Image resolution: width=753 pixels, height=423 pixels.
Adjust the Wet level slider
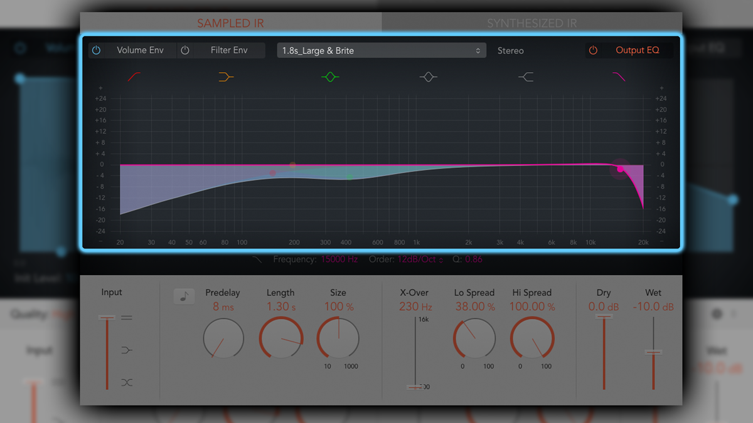(653, 353)
